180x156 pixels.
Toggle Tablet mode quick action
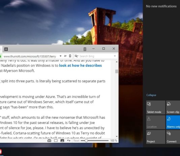156,107
